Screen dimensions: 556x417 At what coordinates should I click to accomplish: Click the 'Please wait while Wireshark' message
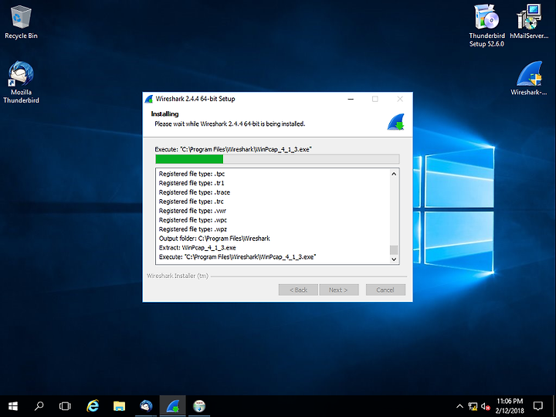point(230,124)
